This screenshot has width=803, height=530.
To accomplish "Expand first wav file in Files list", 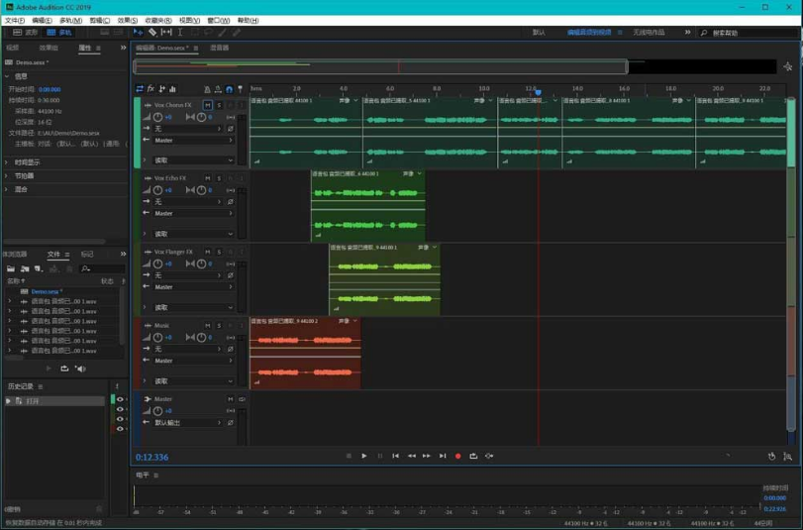I will [10, 301].
